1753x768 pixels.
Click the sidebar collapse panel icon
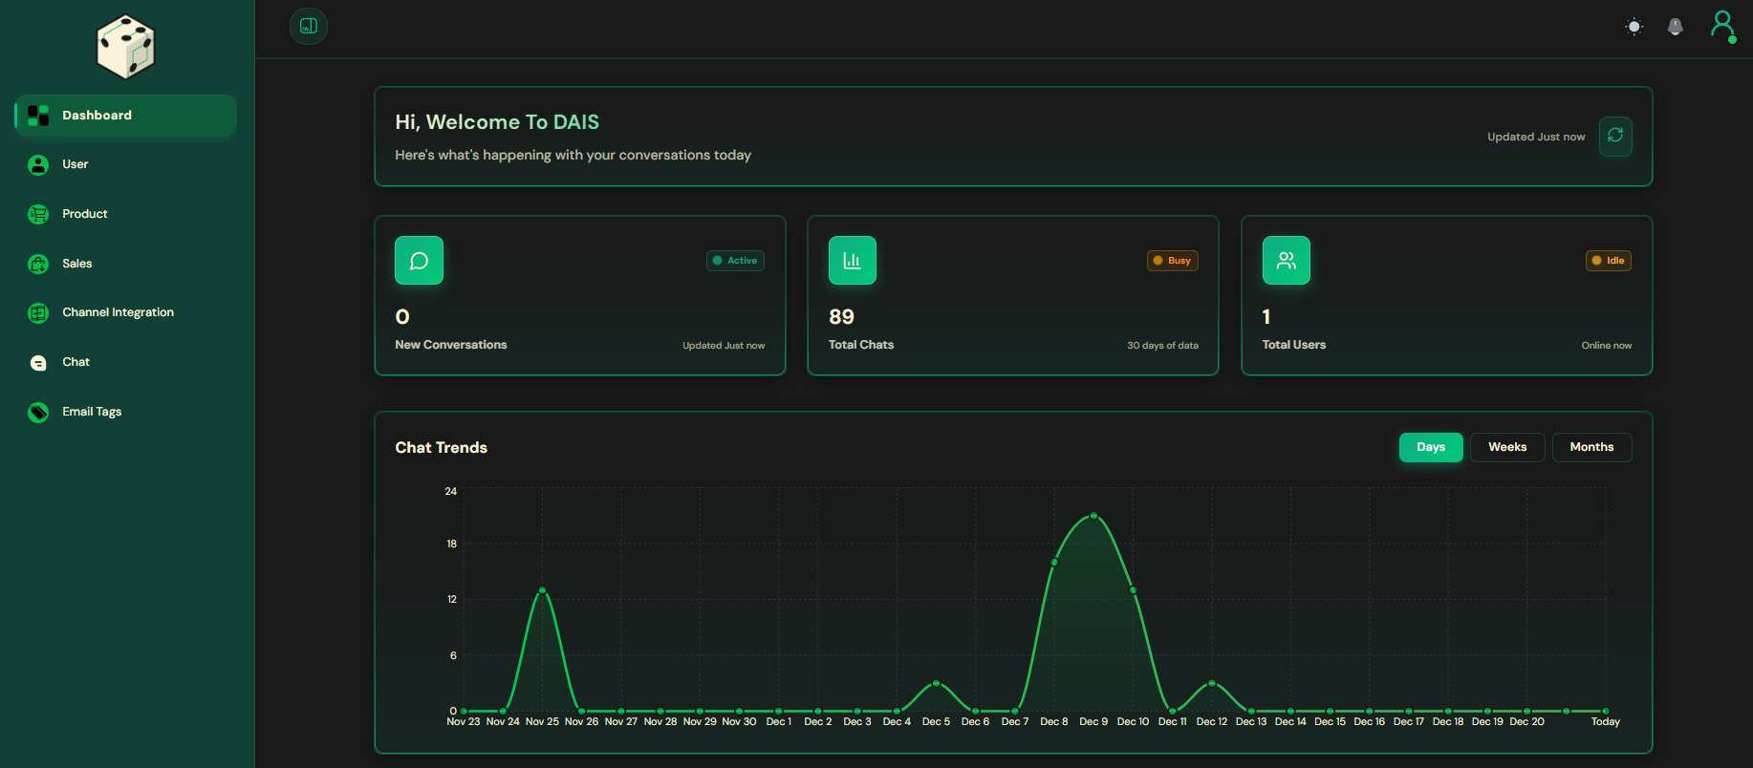point(308,26)
